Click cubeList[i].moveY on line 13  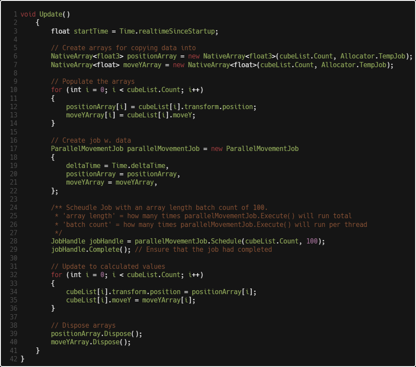click(159, 115)
